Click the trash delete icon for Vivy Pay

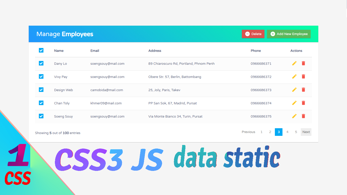point(303,76)
